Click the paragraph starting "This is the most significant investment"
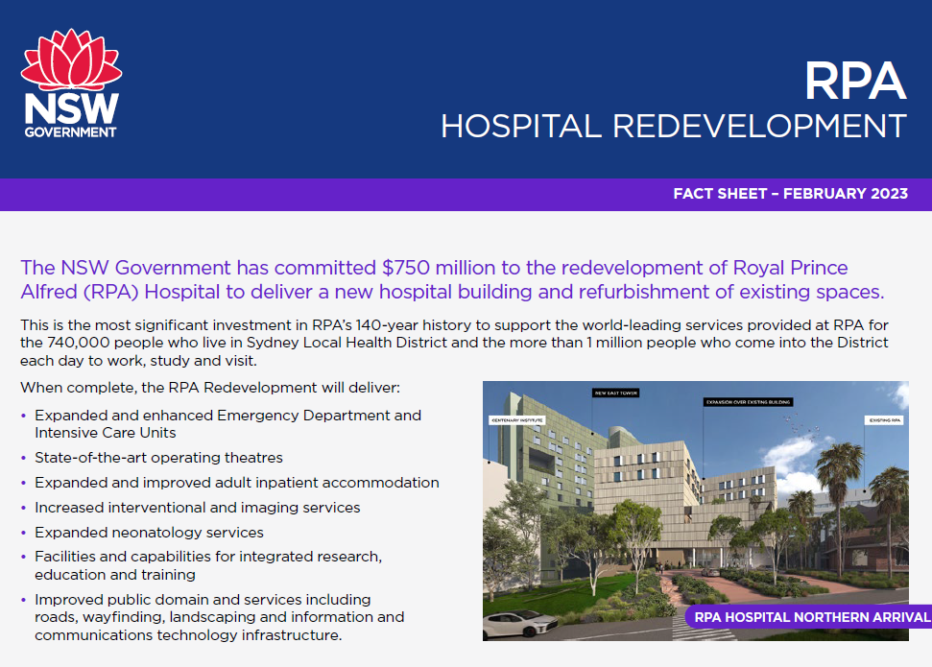This screenshot has height=667, width=932. 455,343
